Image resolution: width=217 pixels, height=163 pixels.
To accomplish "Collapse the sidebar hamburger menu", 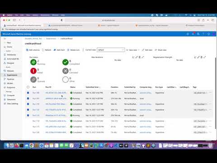I will pyautogui.click(x=5, y=39).
